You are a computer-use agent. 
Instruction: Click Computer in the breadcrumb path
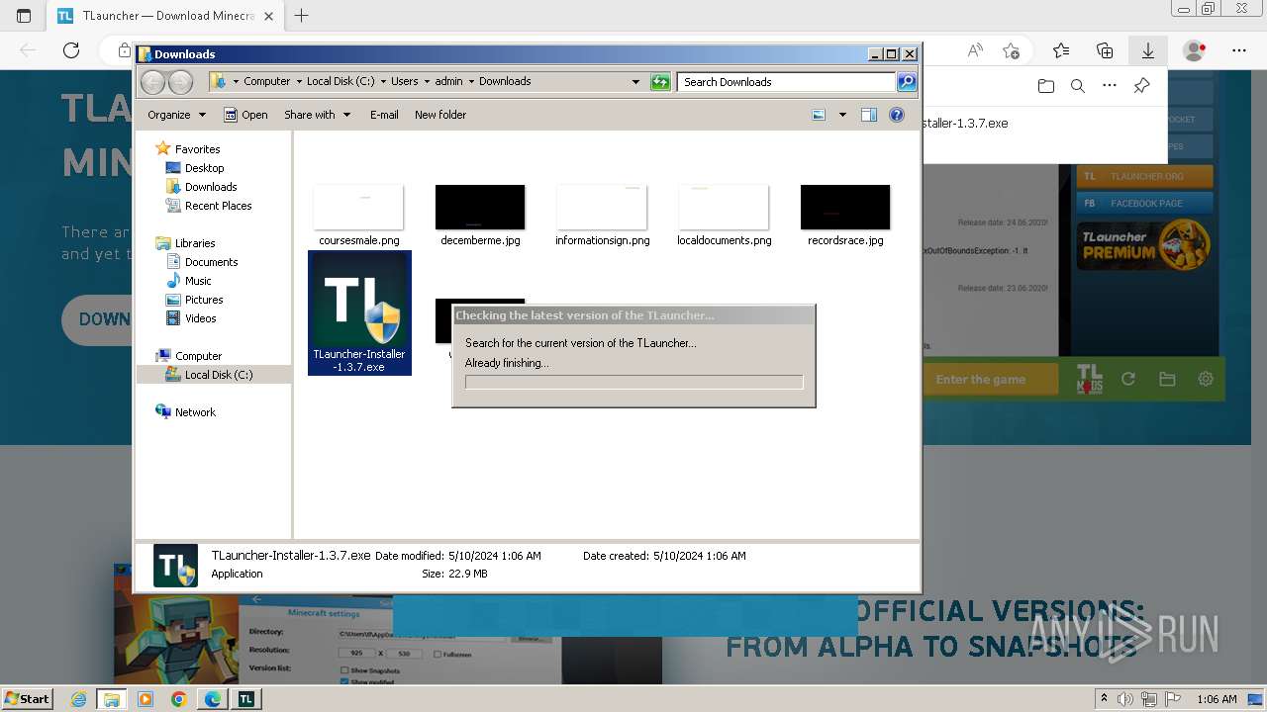click(266, 81)
